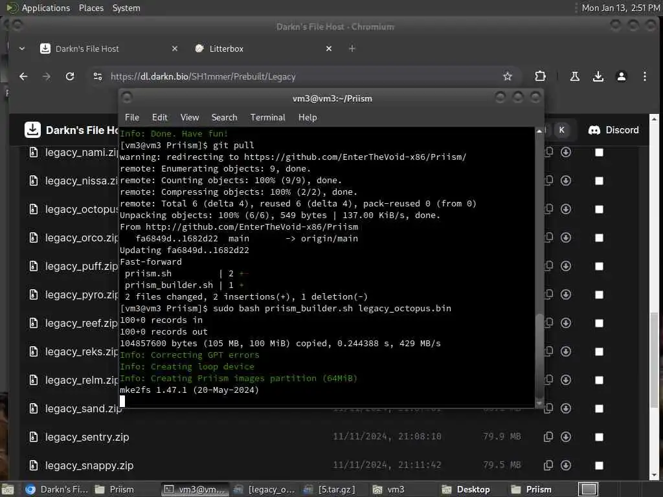
Task: Select checkbox for legacy_orco.zip
Action: [x=599, y=238]
